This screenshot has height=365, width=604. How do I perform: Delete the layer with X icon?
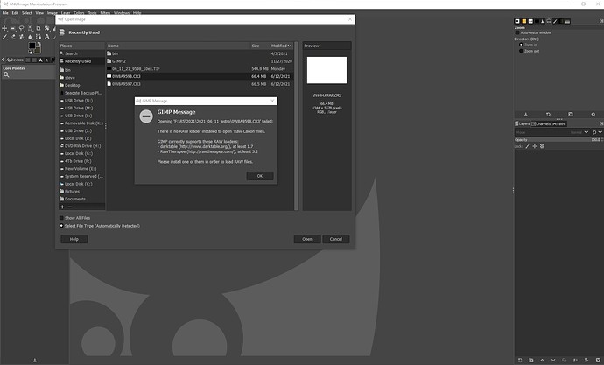[598, 361]
